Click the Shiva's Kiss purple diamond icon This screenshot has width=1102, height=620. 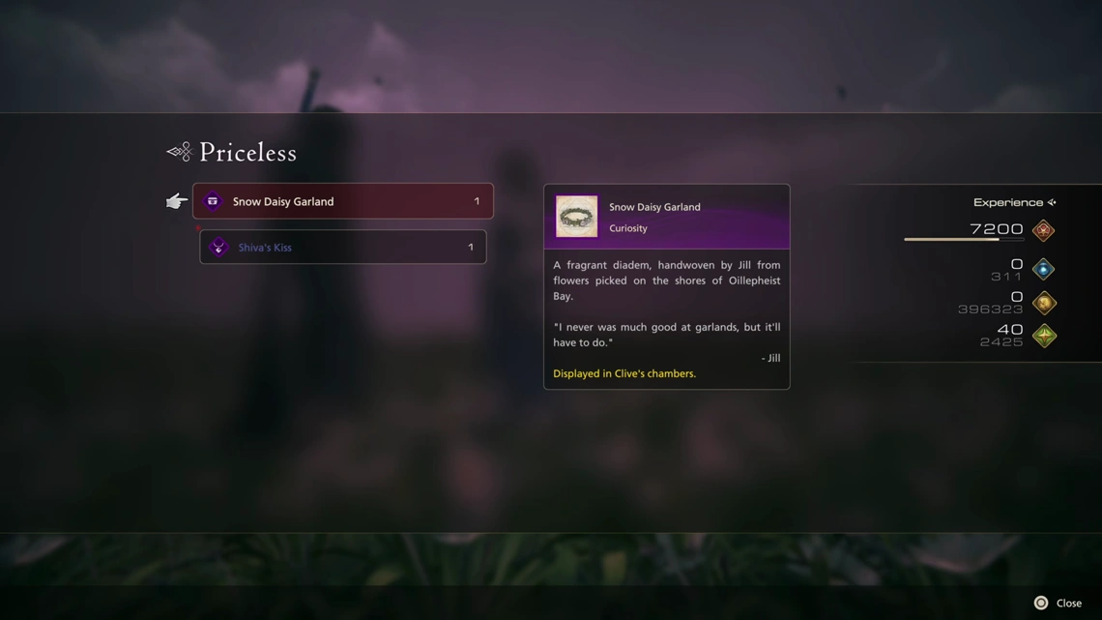pos(218,247)
